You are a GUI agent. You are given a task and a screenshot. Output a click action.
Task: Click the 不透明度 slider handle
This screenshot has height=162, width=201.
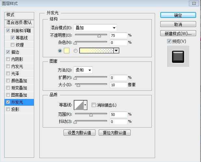(99, 36)
